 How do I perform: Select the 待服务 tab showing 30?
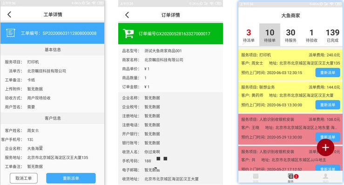click(290, 35)
